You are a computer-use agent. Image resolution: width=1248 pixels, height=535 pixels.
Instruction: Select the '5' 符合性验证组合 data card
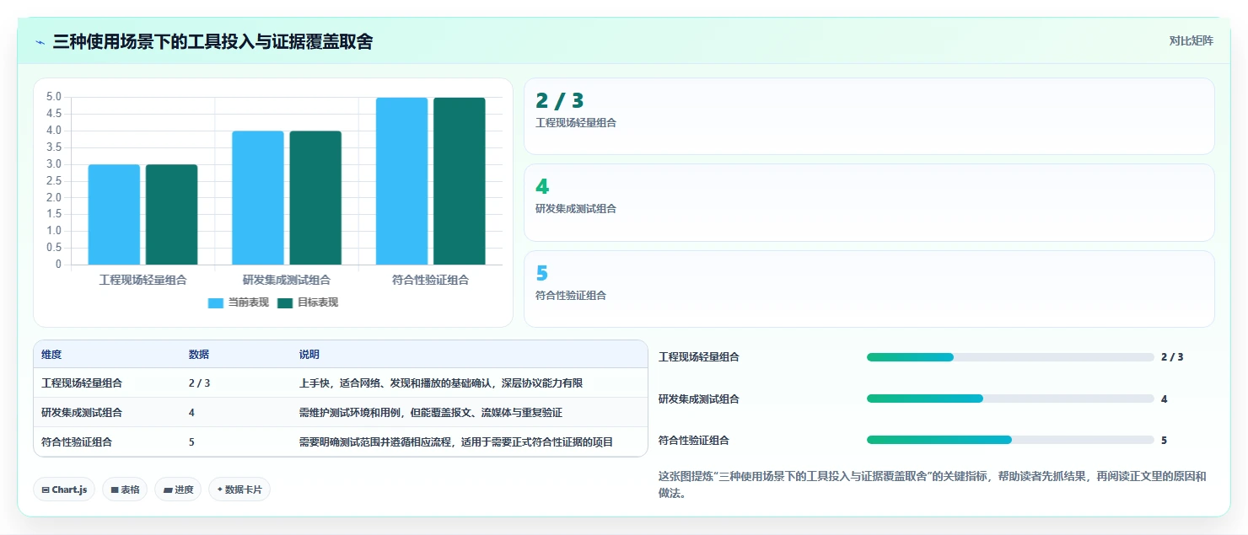(869, 289)
